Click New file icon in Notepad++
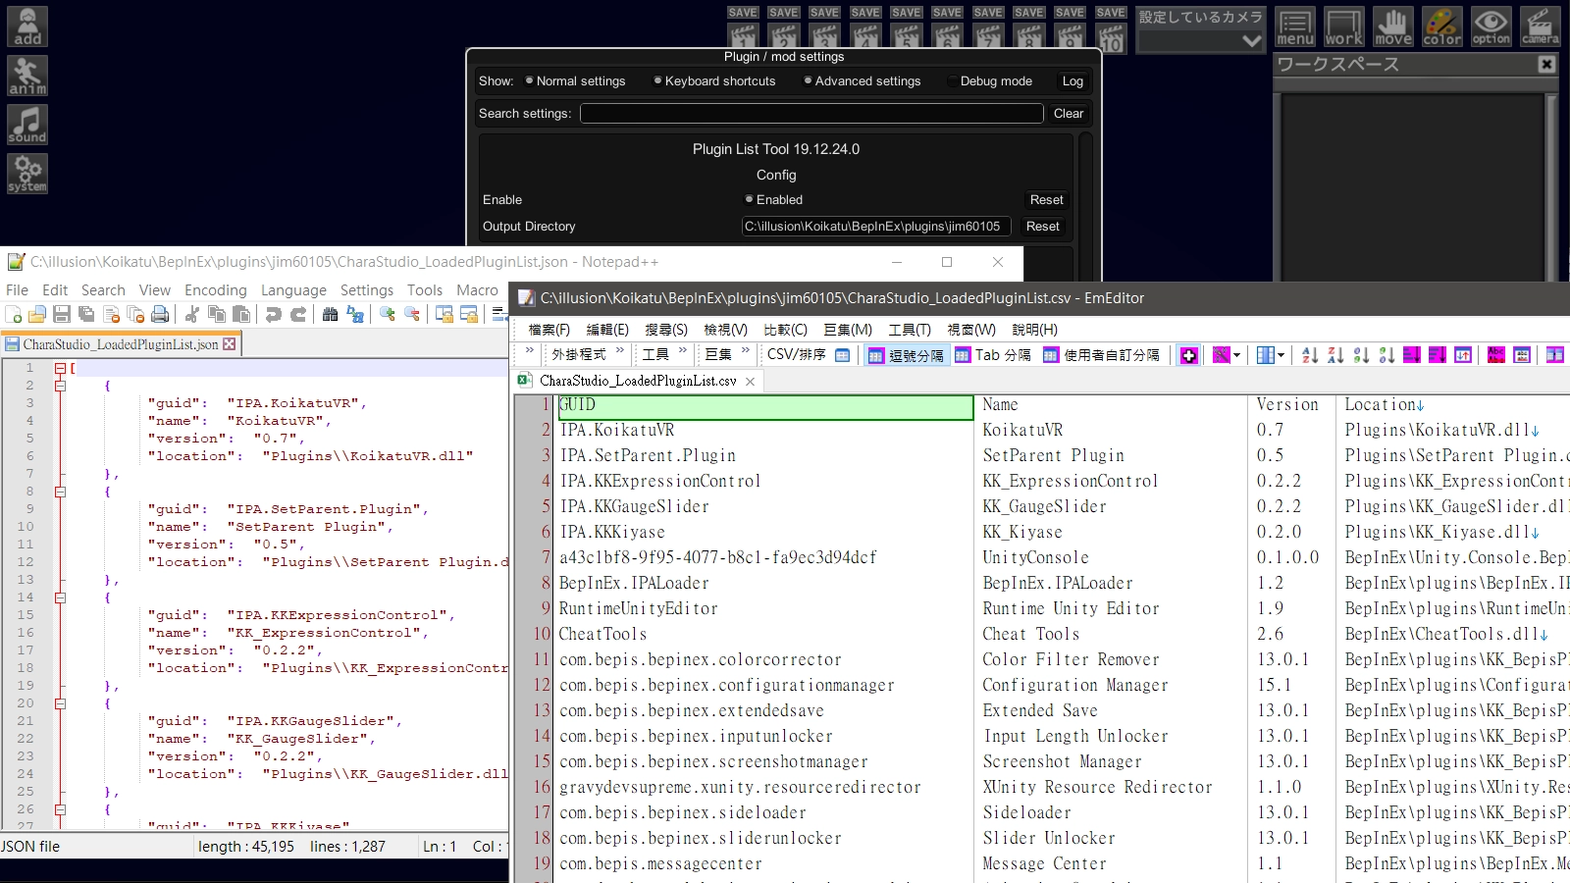Screen dimensions: 1570x883 tap(14, 314)
